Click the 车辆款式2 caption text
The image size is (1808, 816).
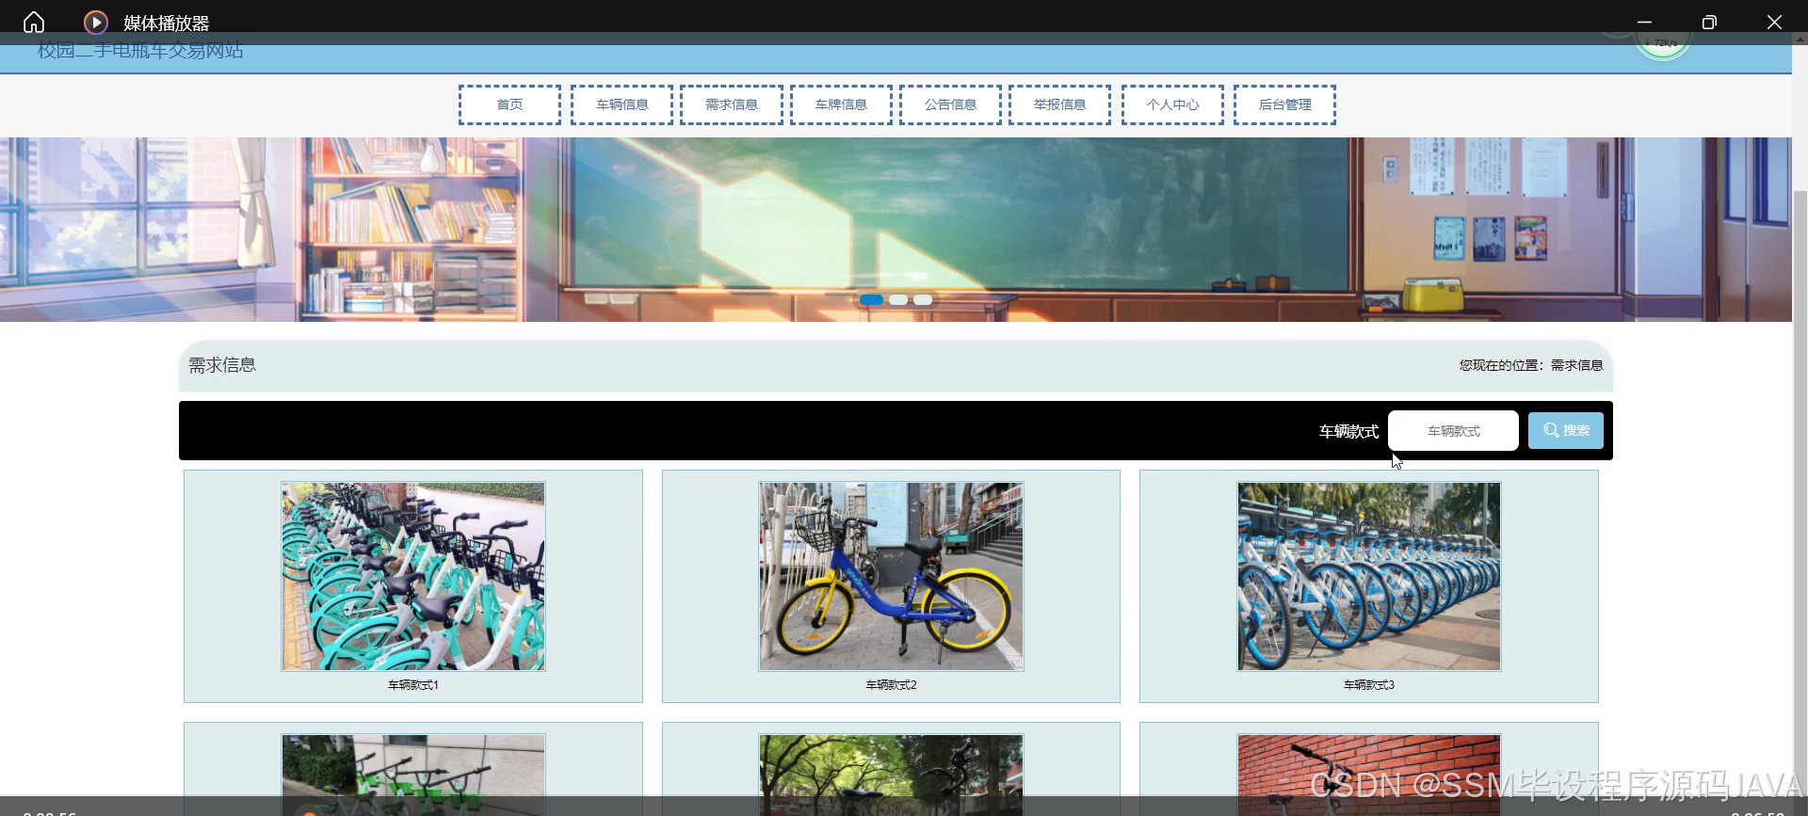[x=891, y=685]
